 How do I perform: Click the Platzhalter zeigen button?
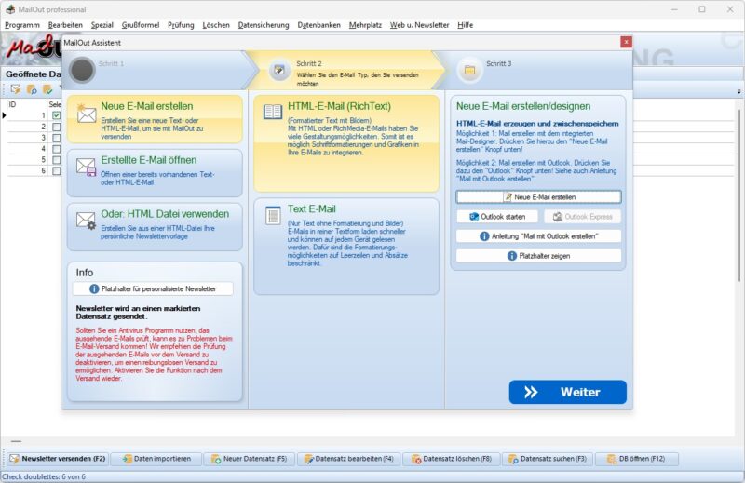pyautogui.click(x=539, y=256)
